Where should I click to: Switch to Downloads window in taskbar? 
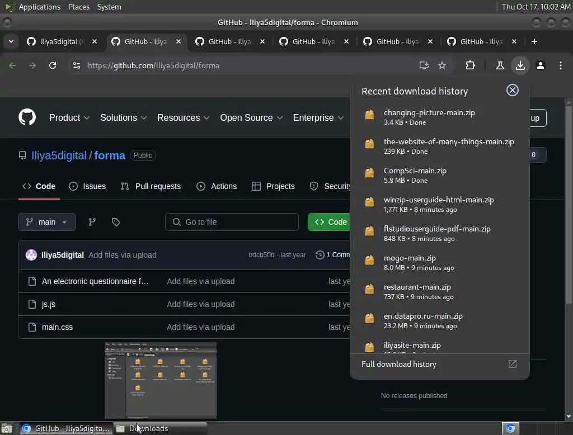tap(160, 428)
